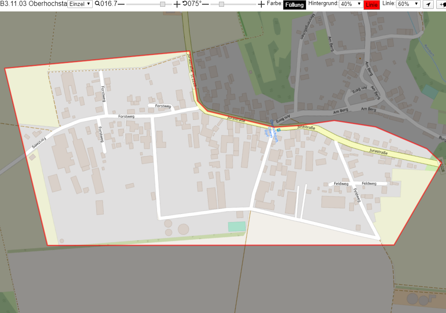Screen dimensions: 446x313
Task: Click the location arrow button
Action: tap(428, 4)
